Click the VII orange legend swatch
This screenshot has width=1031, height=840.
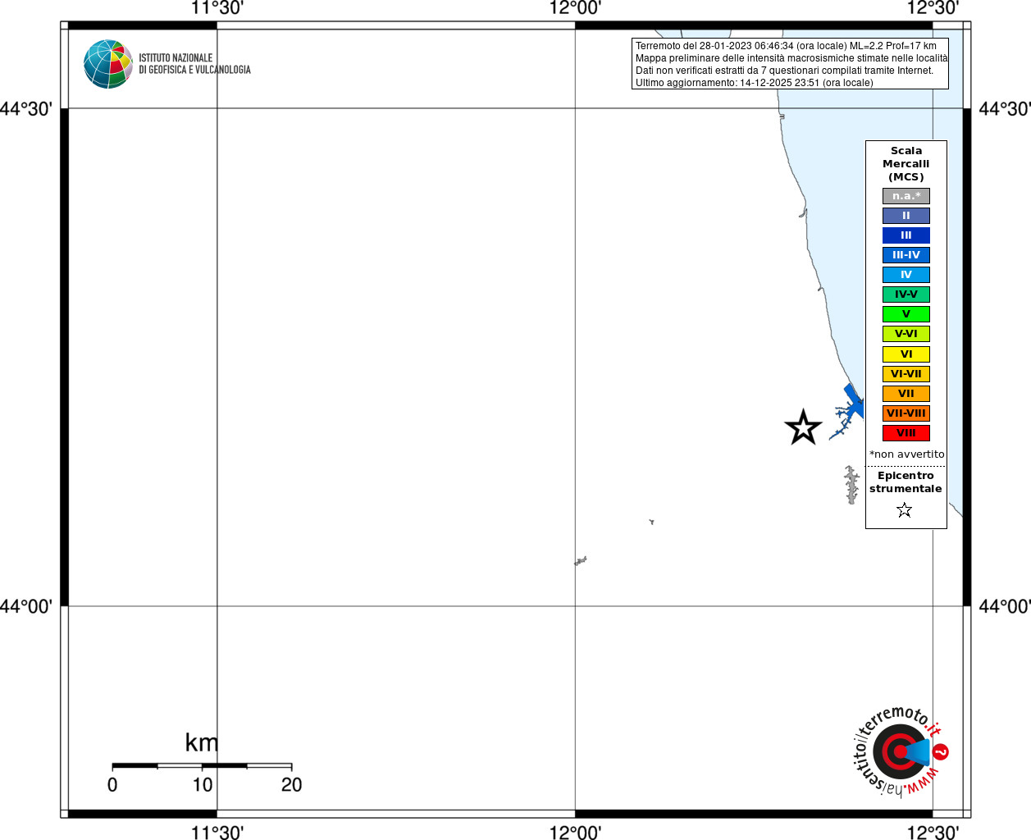click(x=906, y=394)
